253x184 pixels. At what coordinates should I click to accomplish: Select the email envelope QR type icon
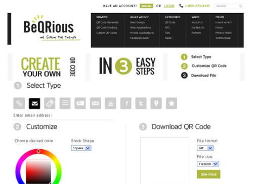coord(34,103)
